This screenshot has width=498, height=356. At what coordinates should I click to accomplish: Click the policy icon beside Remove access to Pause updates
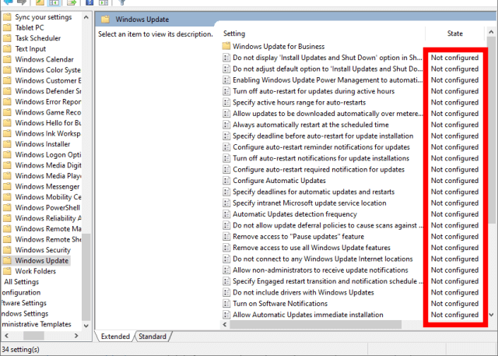click(x=226, y=237)
